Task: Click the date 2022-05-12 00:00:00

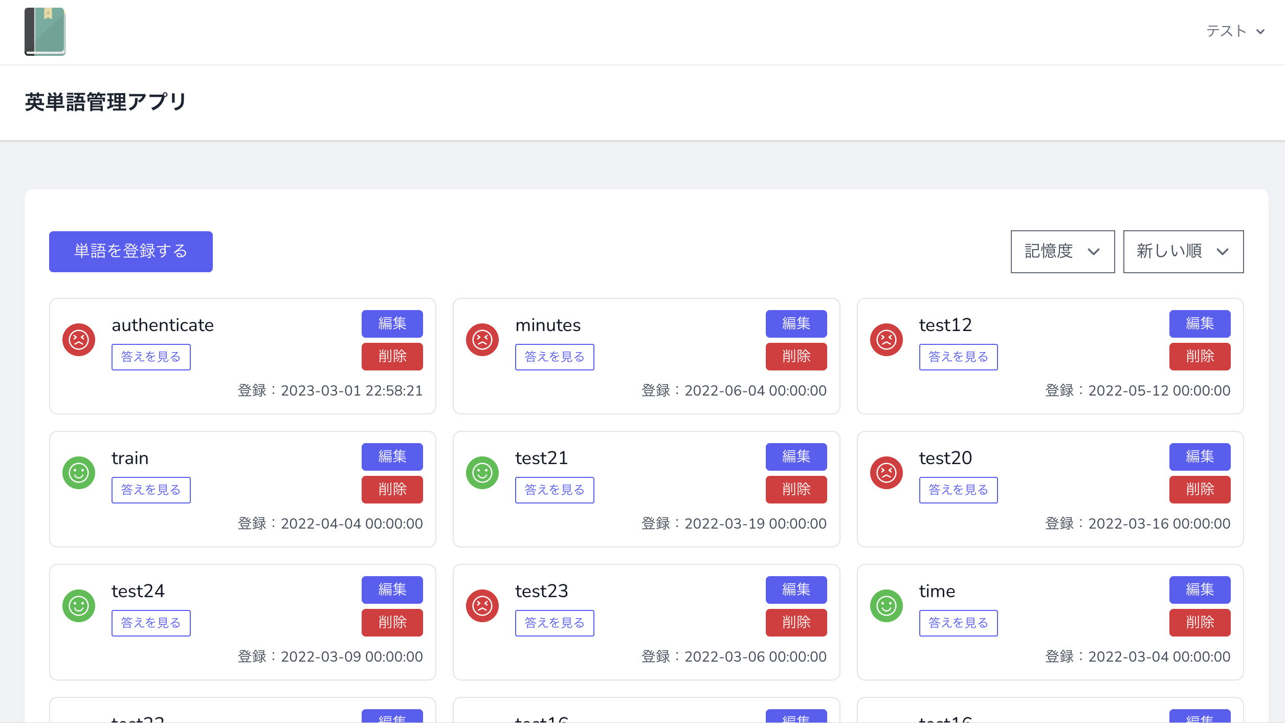Action: [x=1159, y=390]
